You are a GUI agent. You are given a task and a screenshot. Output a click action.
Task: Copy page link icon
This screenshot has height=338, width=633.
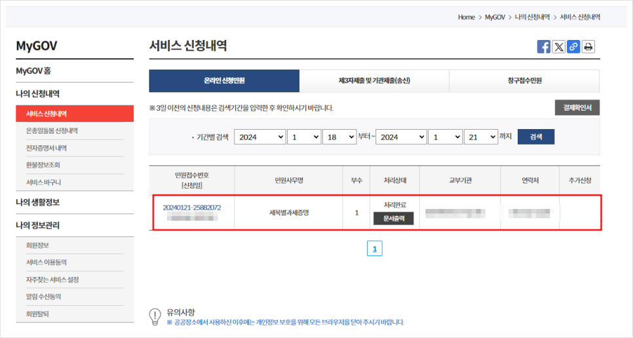tap(573, 47)
